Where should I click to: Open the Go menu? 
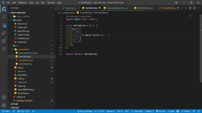[x=37, y=3]
